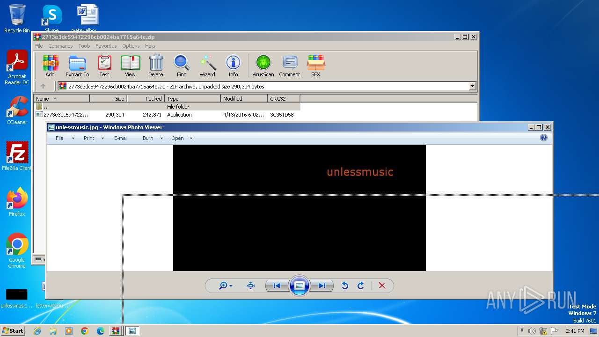Open Photo Viewer help question mark

tap(544, 138)
